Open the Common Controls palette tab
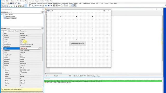Viewport: 166px width, 93px height. (x=42, y=3)
